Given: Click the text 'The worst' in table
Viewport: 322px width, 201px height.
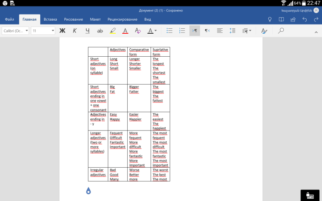Looking at the screenshot, I should (x=160, y=170).
